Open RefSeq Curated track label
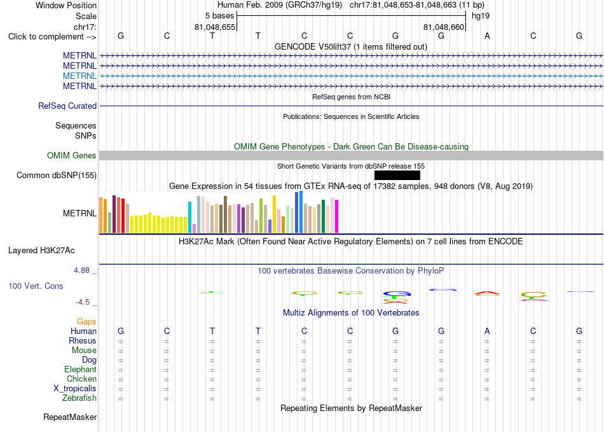This screenshot has height=432, width=604. pos(67,106)
